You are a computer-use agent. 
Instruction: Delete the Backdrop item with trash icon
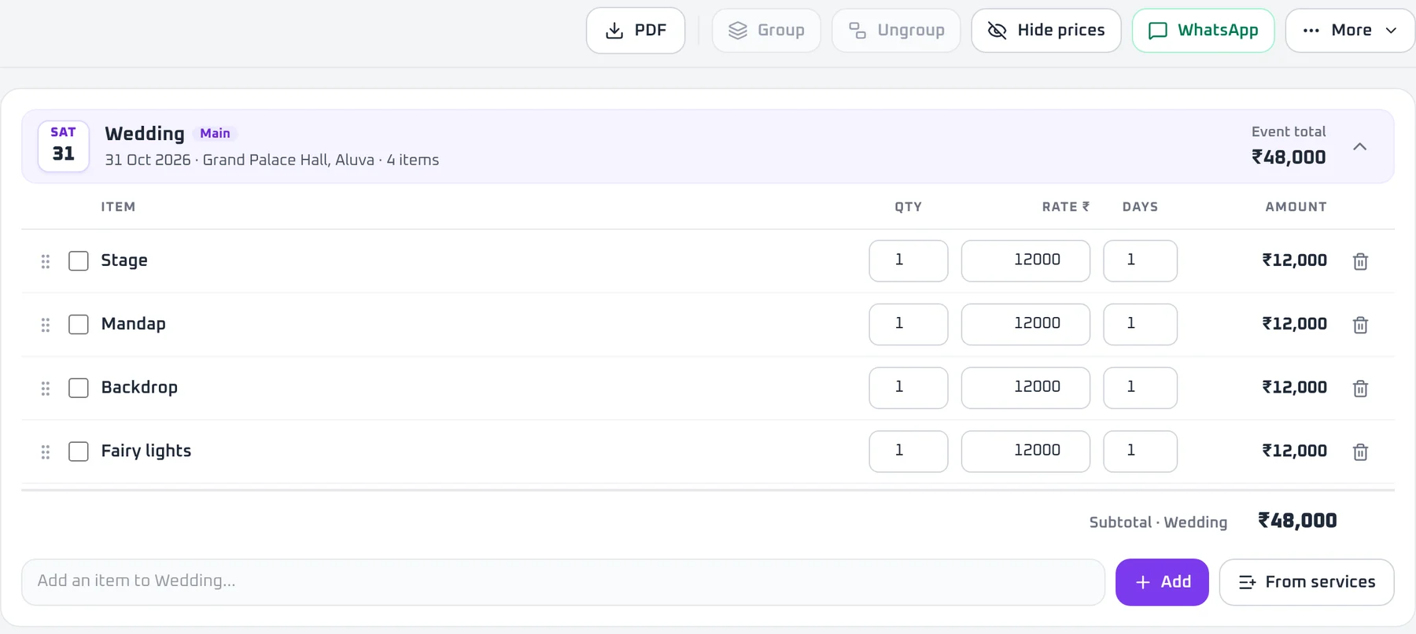click(x=1360, y=389)
